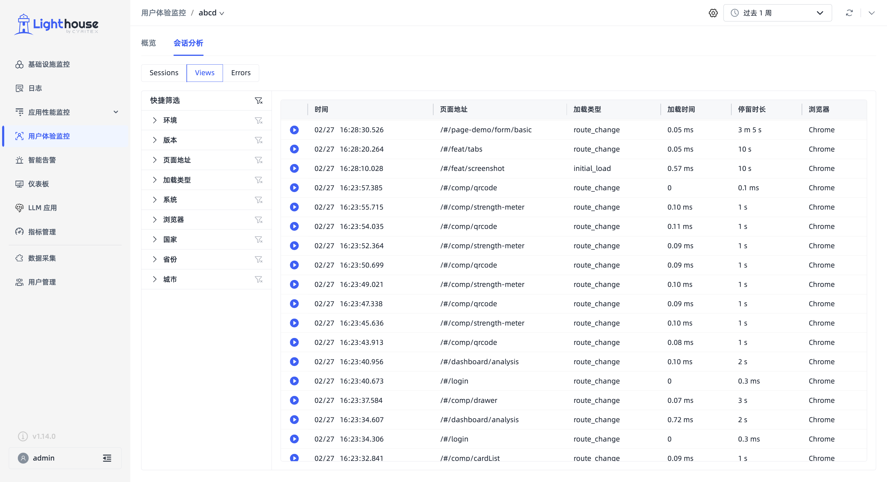
Task: Open the settings gear icon
Action: (713, 13)
